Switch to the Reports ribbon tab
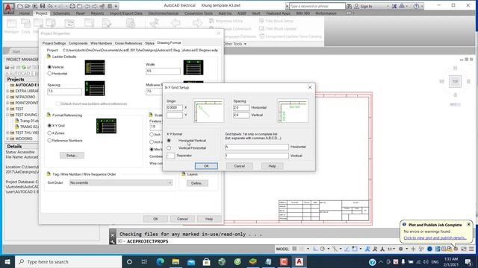478x268 pixels. point(97,13)
